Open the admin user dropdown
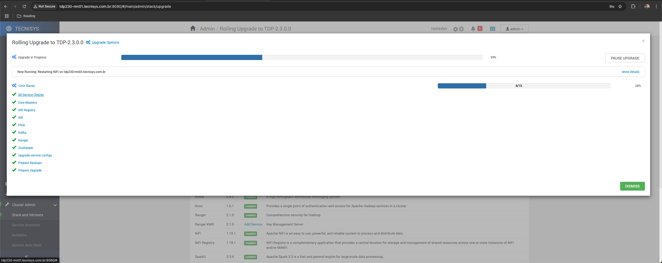This screenshot has width=662, height=263. point(514,29)
